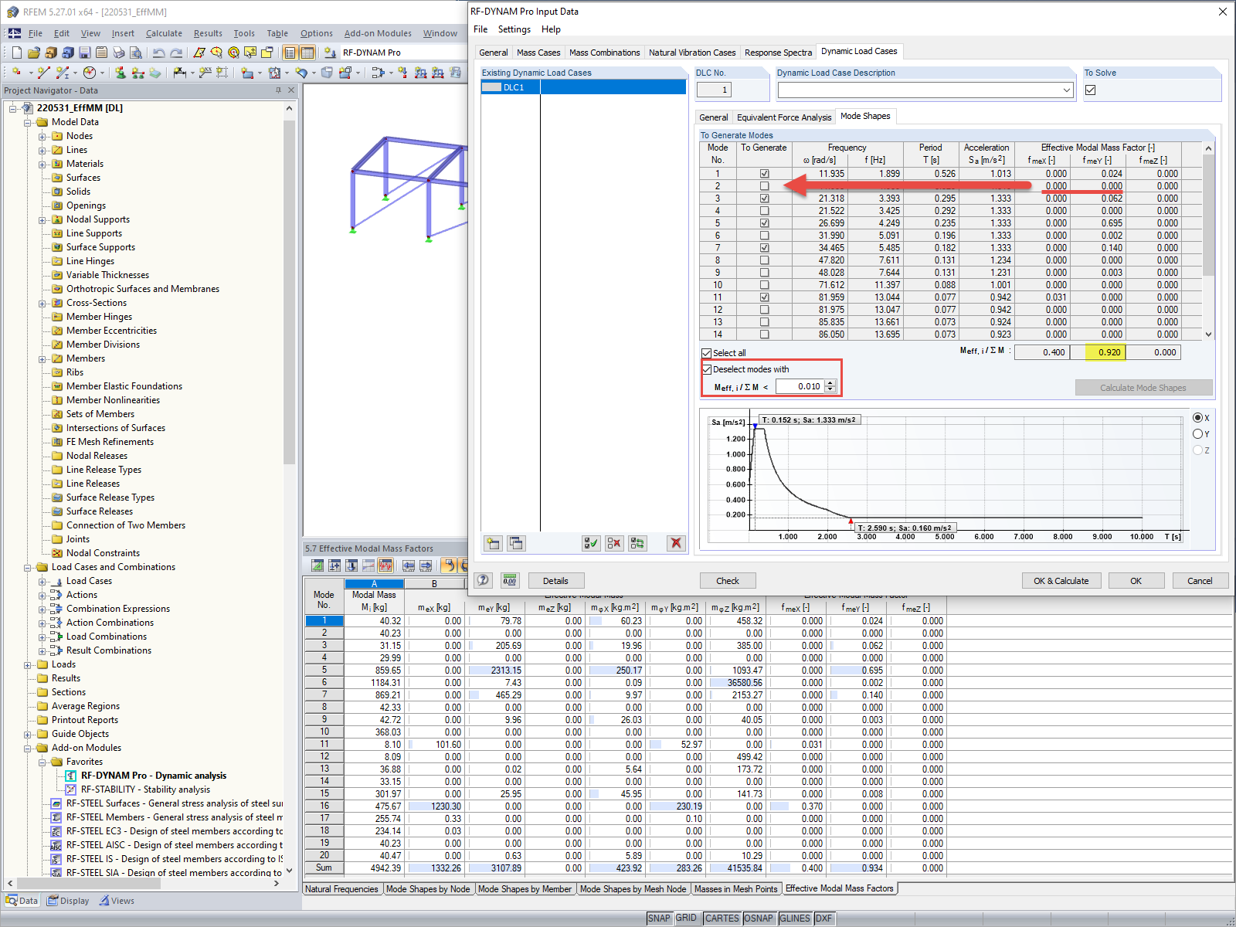1236x927 pixels.
Task: Open Dynamic Load Case Description dropdown
Action: [x=1066, y=90]
